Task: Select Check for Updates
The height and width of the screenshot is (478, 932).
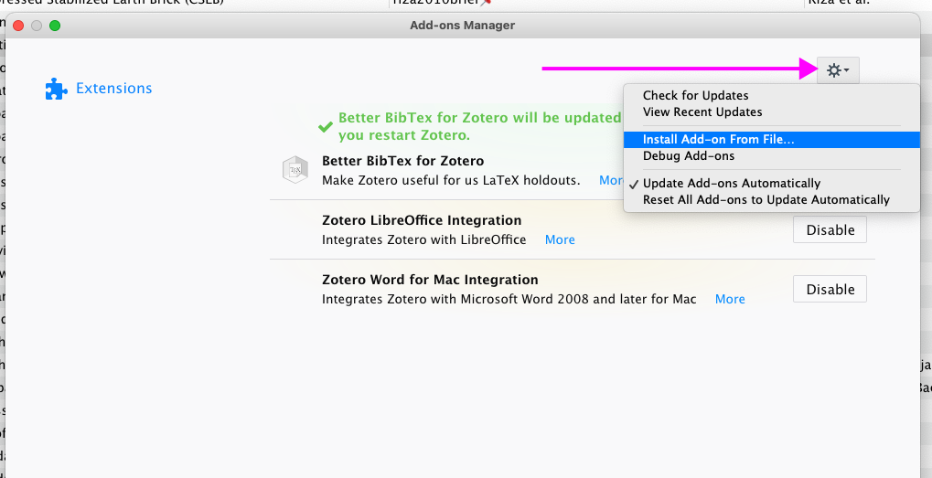Action: tap(695, 95)
